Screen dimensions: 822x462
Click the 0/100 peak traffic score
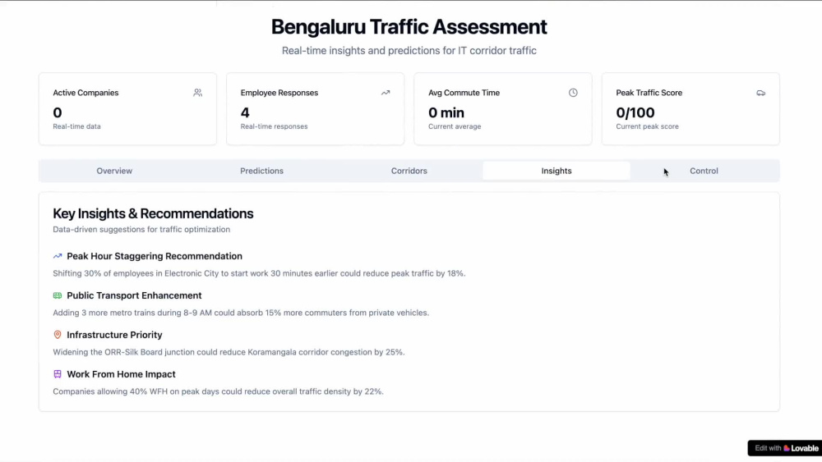[x=635, y=112]
